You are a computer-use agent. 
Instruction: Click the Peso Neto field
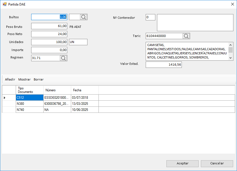(49, 34)
